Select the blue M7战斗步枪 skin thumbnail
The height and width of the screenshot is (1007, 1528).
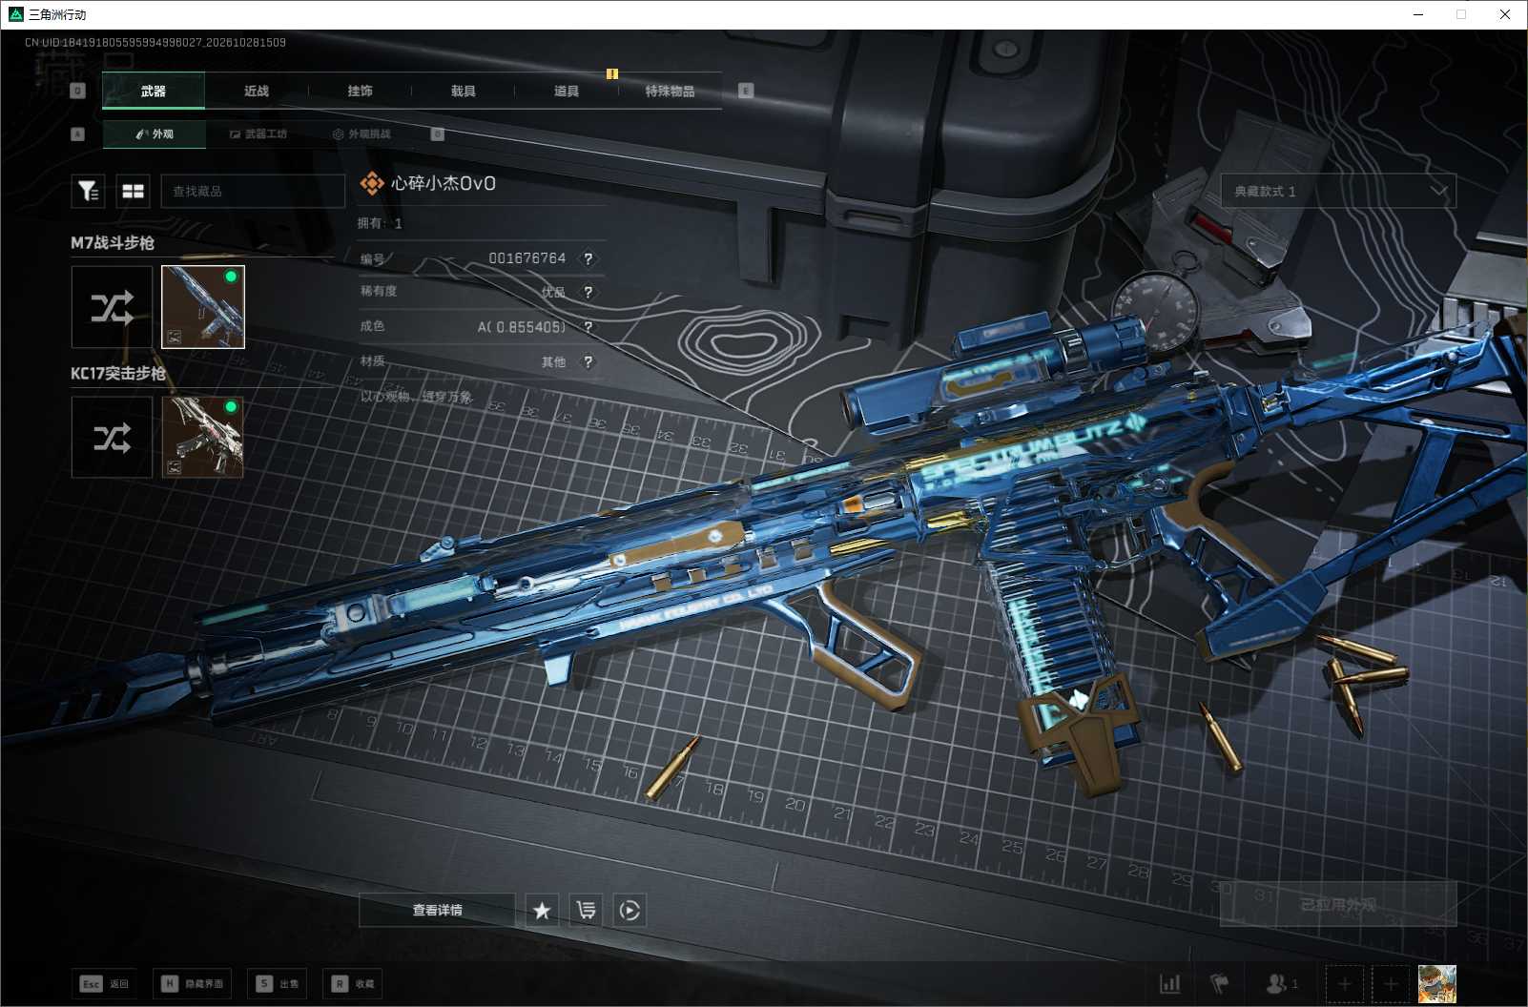coord(203,307)
